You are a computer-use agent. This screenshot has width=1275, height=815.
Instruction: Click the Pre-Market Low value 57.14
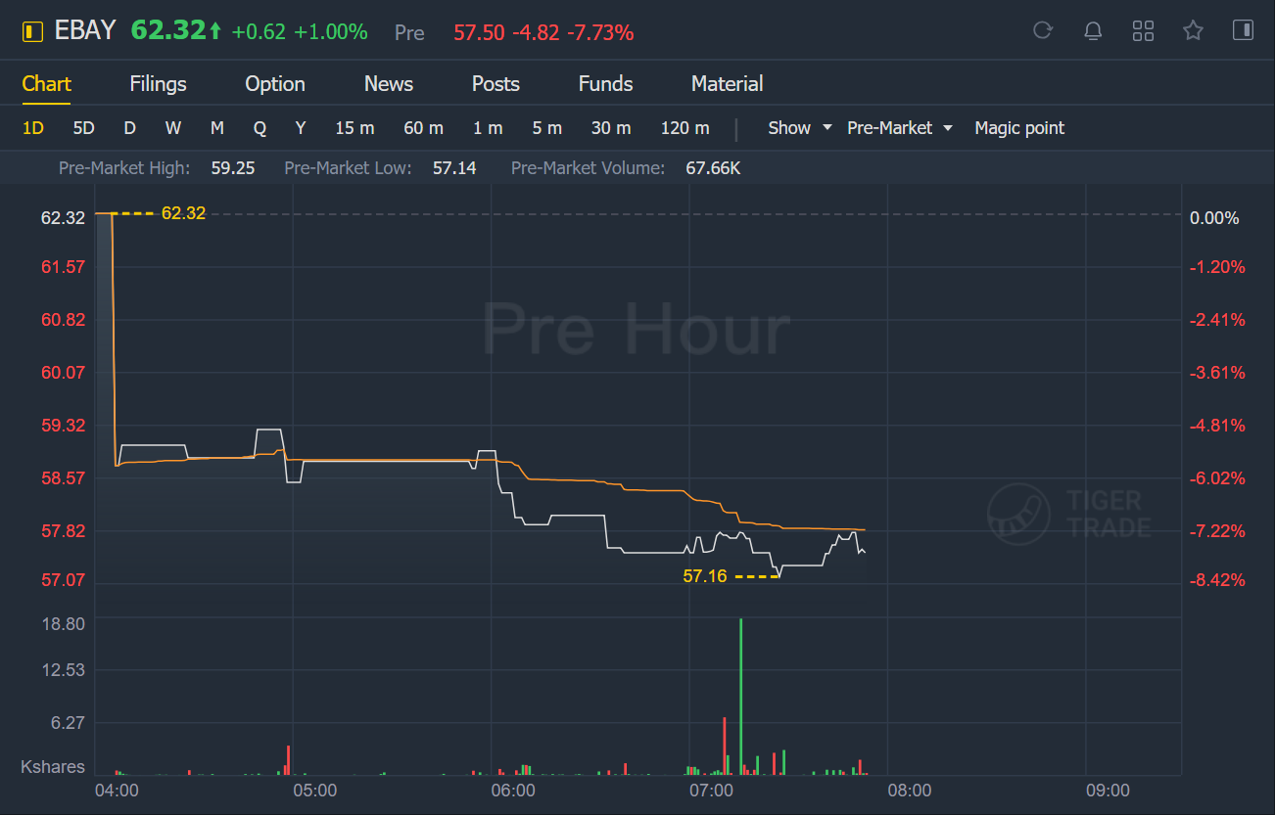pos(454,168)
